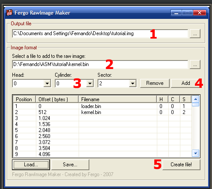Click the Save... button
Screen dimensions: 212x189
click(70, 165)
